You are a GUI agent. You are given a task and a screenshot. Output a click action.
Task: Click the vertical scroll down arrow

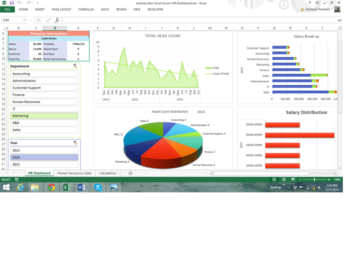340,168
